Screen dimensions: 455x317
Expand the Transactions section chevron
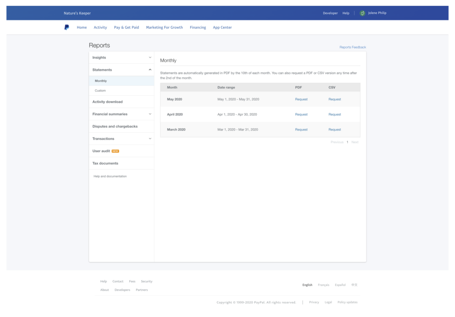tap(150, 139)
